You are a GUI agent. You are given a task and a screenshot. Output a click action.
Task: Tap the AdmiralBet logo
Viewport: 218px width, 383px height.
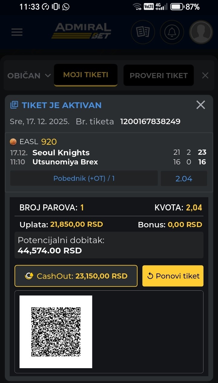[81, 31]
